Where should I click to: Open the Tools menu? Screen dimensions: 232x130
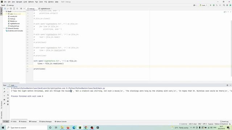tap(41, 2)
